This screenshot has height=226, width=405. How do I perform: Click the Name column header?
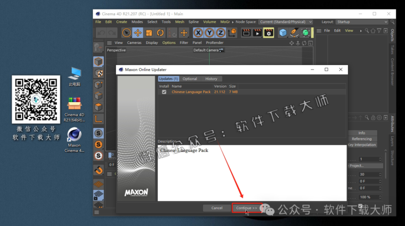[x=177, y=86]
